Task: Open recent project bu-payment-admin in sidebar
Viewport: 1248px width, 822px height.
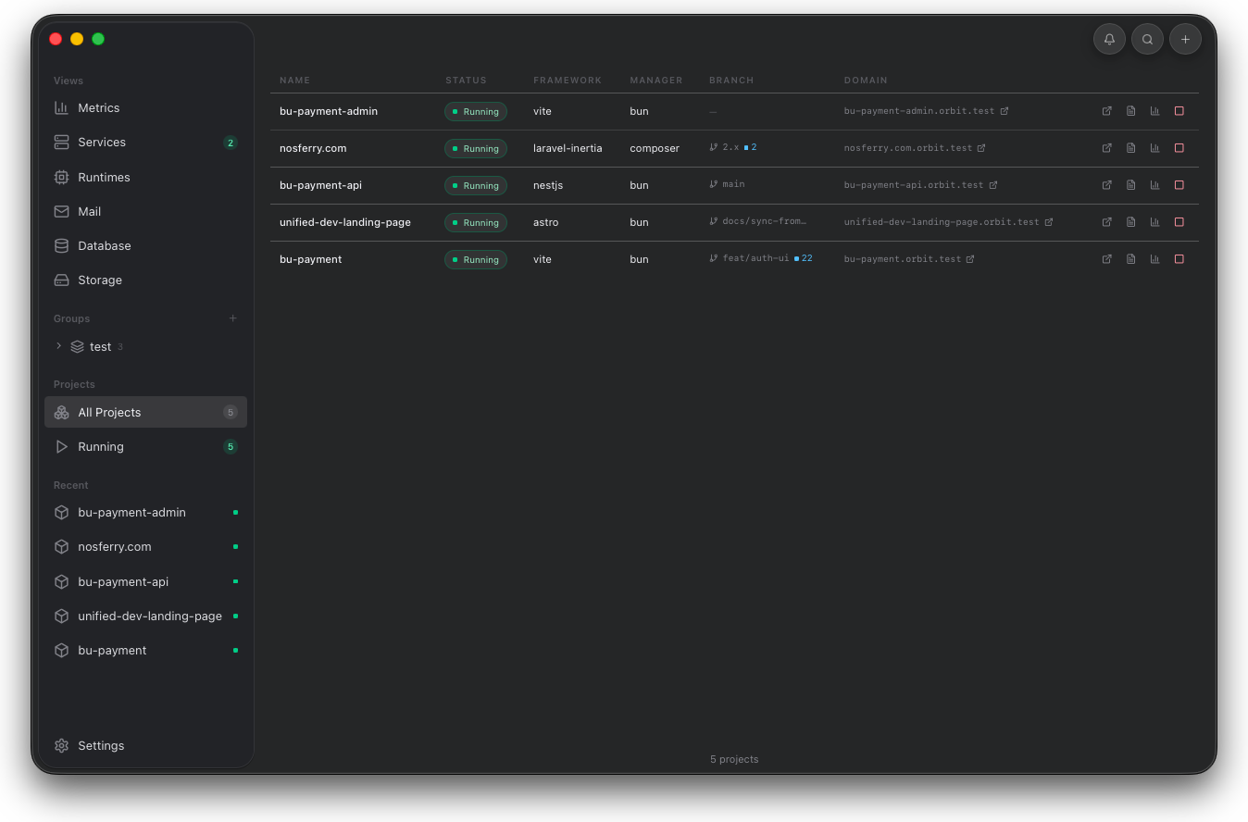Action: [145, 512]
